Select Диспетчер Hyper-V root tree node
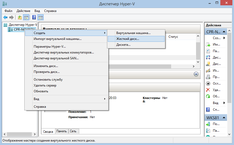The height and width of the screenshot is (145, 234). click(22, 25)
